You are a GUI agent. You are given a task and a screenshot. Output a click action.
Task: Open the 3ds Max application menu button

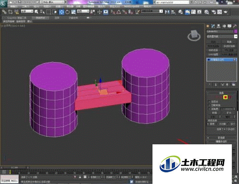pos(3,3)
